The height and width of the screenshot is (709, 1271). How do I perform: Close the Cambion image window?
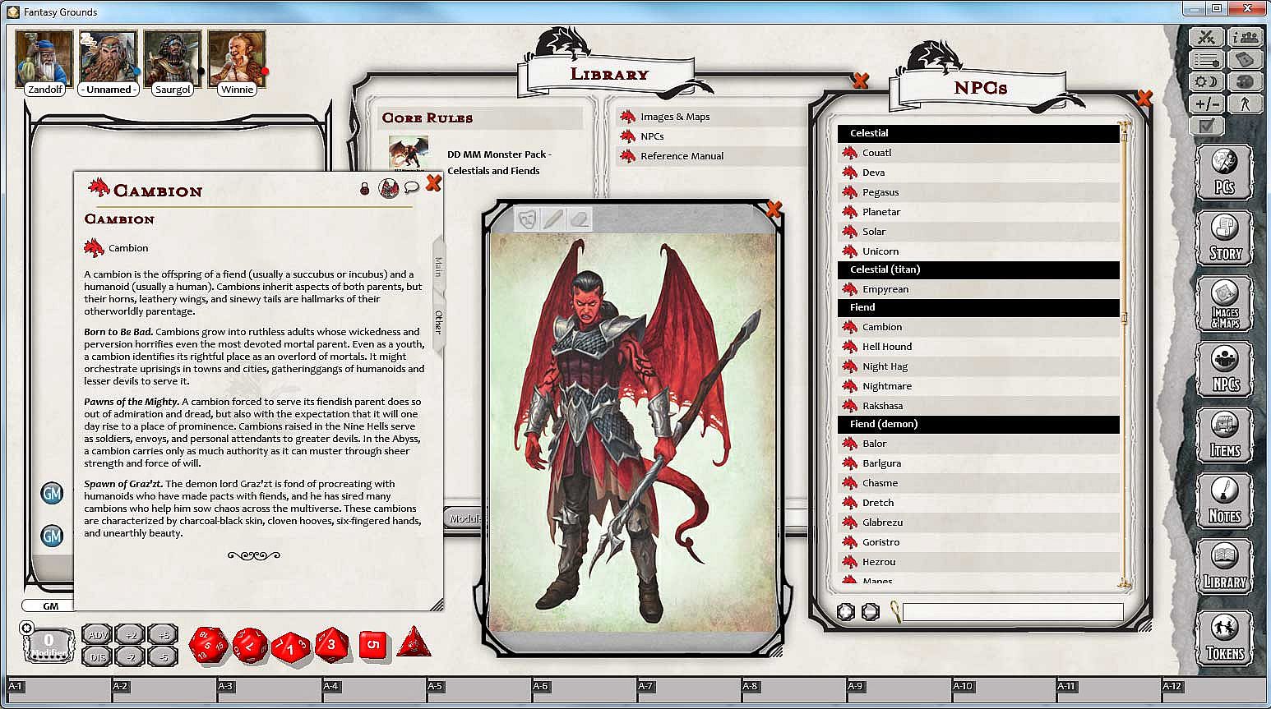pyautogui.click(x=773, y=209)
